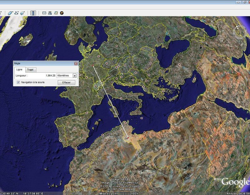
Task: Click the Add Image Overlay toolbar icon
Action: [22, 13]
